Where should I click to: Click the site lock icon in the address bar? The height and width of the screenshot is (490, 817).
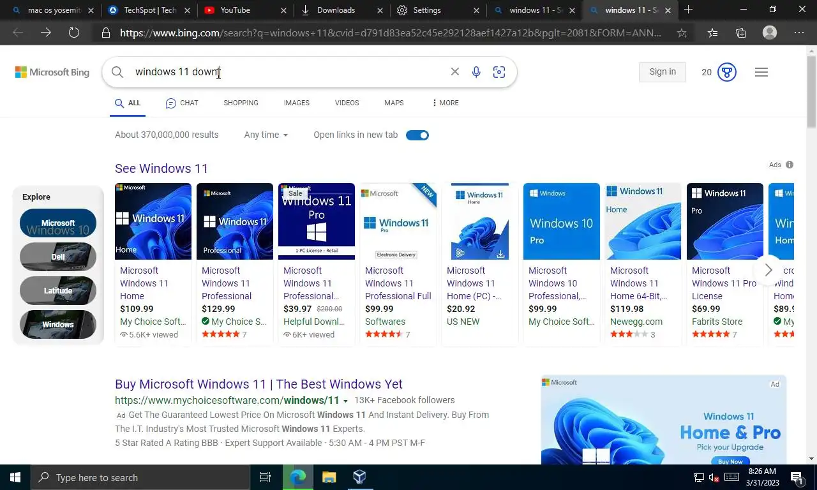pyautogui.click(x=105, y=33)
